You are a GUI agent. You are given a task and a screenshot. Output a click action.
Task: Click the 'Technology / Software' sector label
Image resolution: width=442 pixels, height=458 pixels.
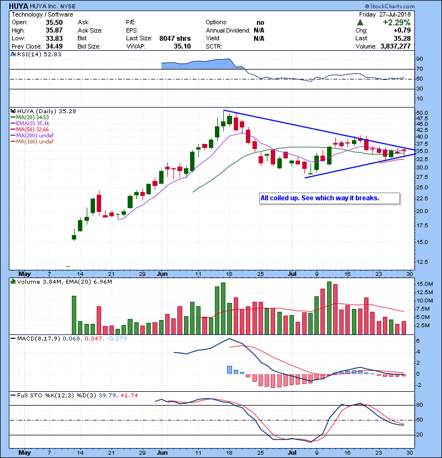[x=43, y=14]
